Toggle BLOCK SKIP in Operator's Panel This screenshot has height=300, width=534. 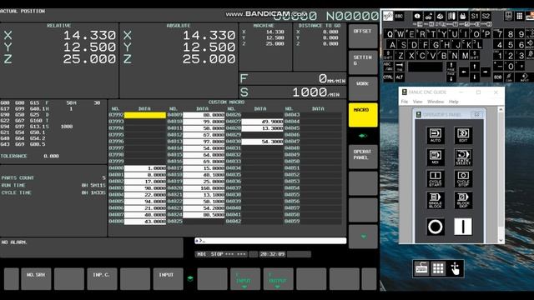point(463,200)
